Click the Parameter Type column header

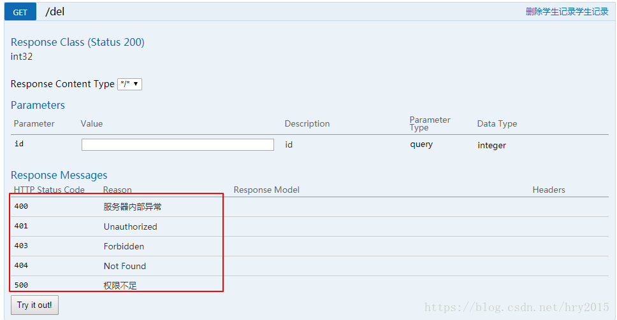coord(430,123)
